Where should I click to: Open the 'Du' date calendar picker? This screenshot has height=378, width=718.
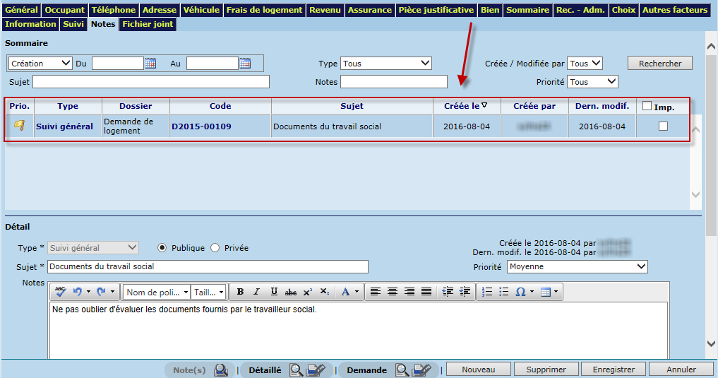150,64
